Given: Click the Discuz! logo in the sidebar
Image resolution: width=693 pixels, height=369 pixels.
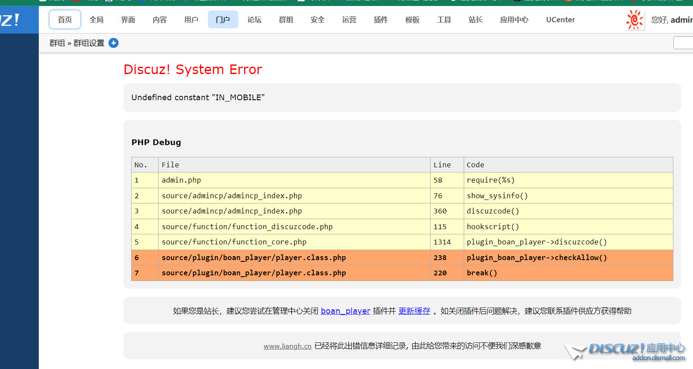Looking at the screenshot, I should point(10,20).
